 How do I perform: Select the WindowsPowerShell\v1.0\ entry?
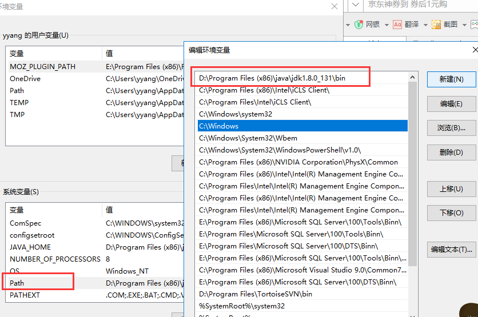(x=302, y=150)
